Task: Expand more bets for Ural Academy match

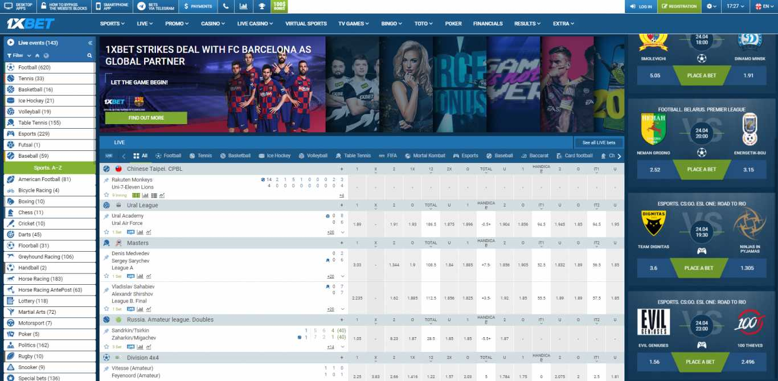Action: (330, 232)
